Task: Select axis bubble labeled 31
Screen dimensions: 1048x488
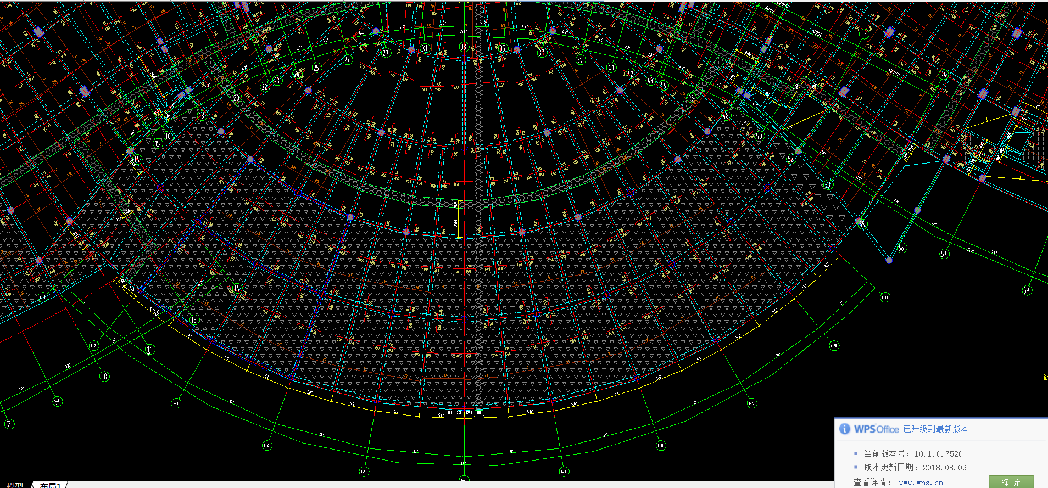Action: pyautogui.click(x=425, y=48)
